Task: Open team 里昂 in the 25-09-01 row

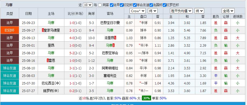Action: pos(51,45)
